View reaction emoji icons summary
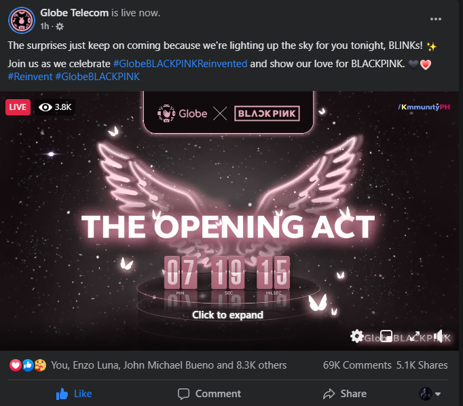The image size is (463, 406). tap(28, 365)
